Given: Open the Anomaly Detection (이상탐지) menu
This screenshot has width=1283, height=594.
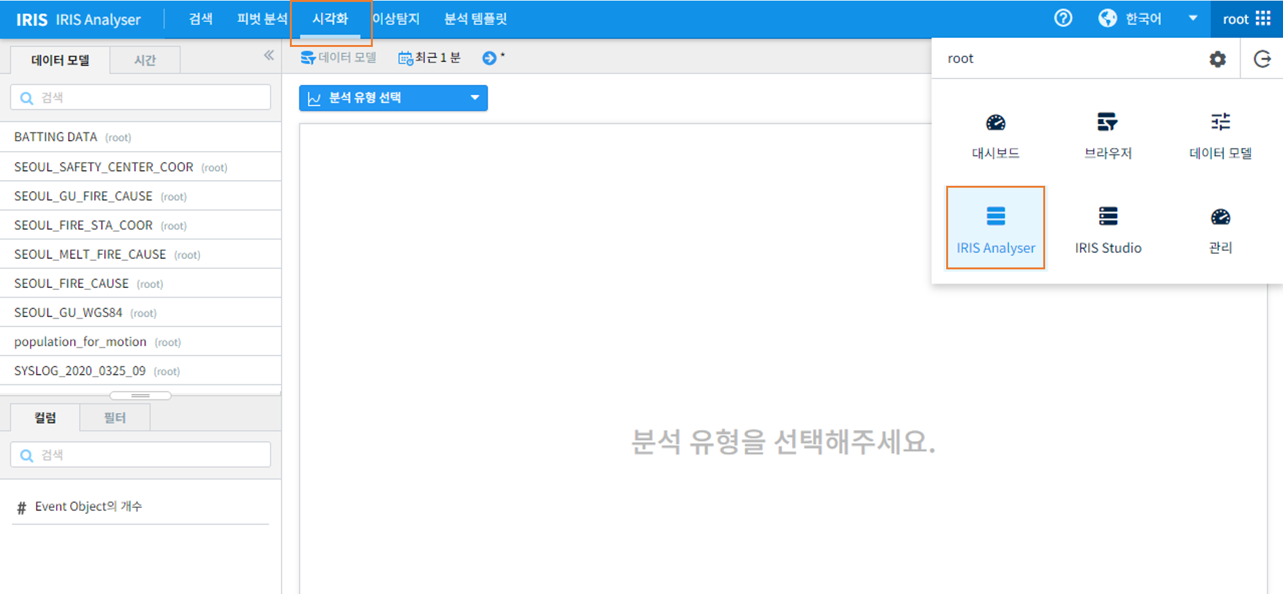Looking at the screenshot, I should pos(396,19).
